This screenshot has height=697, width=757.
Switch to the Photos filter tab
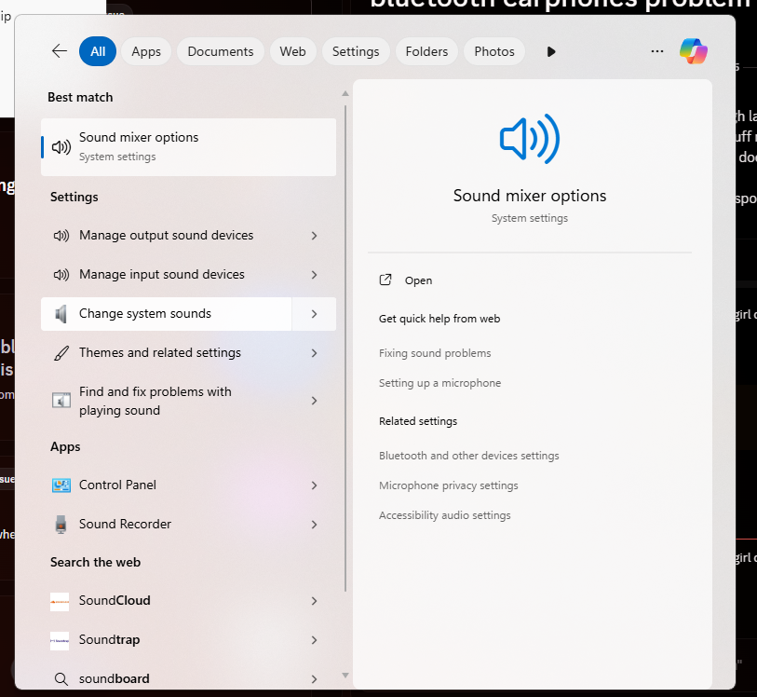[494, 51]
